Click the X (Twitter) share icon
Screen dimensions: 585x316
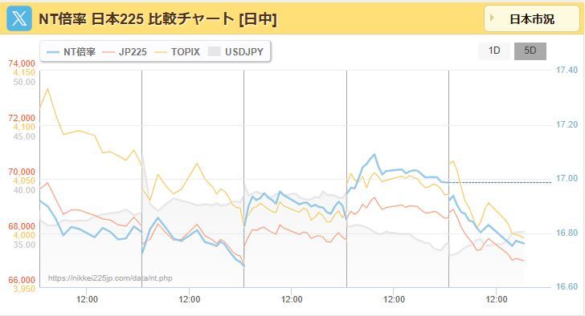[x=19, y=18]
